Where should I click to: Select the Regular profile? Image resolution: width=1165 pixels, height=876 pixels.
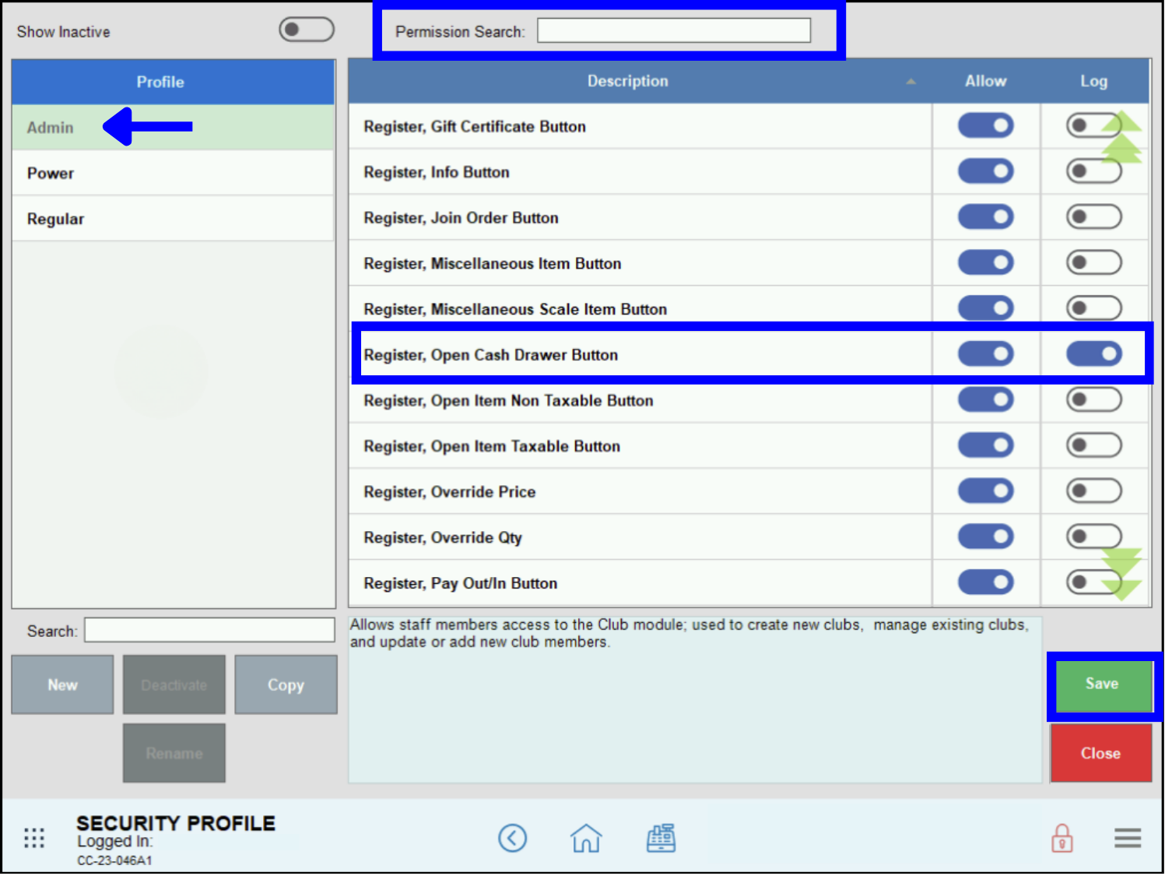[x=173, y=219]
